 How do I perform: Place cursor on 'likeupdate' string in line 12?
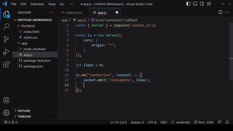(x=120, y=80)
